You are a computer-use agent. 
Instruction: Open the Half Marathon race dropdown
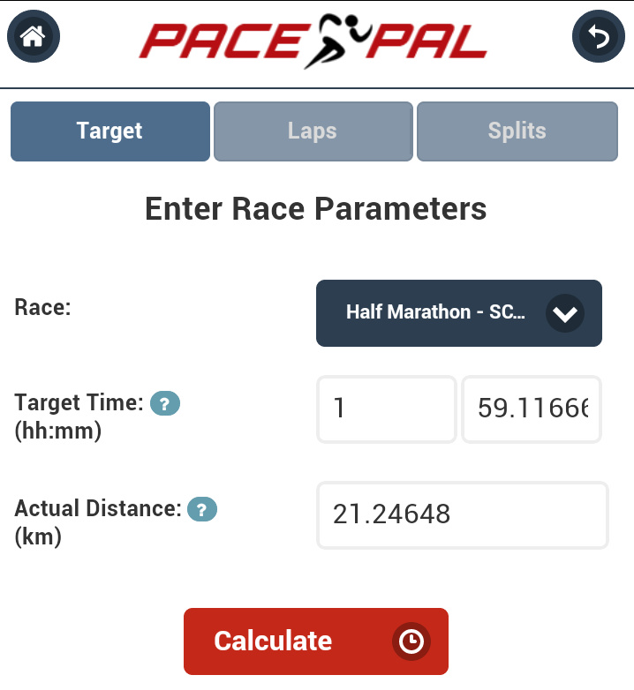point(437,313)
